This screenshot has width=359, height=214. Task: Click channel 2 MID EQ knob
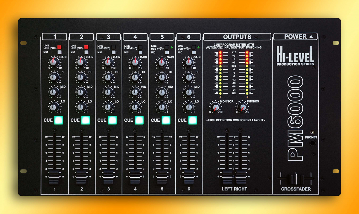[x=81, y=92]
